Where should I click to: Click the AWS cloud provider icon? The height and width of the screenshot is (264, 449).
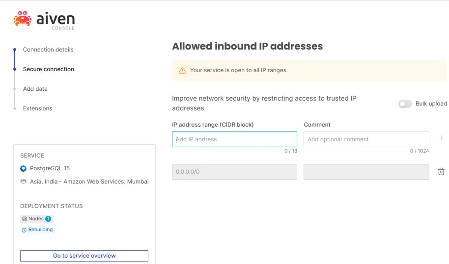(24, 182)
